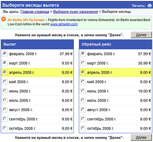
Task: Click the top Далее button
Action: point(141,35)
